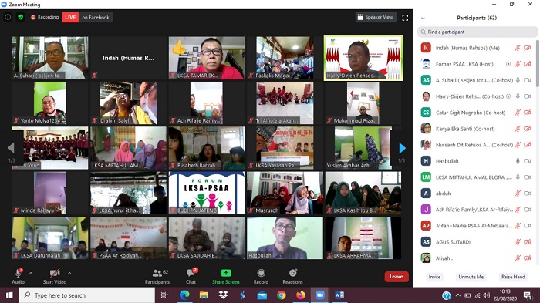Open the Reactions menu
Viewport: 540px width, 303px height.
pyautogui.click(x=292, y=277)
